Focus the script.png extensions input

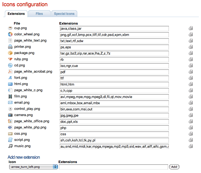pos(114,140)
